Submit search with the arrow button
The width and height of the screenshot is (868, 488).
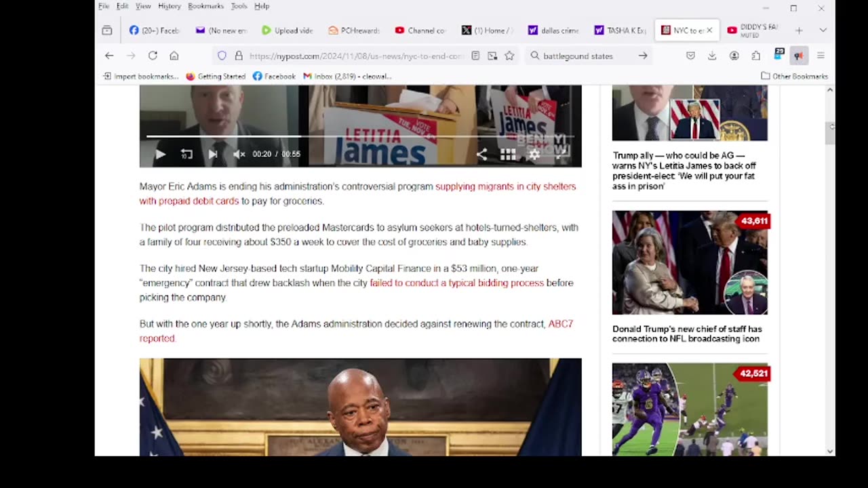tap(643, 56)
